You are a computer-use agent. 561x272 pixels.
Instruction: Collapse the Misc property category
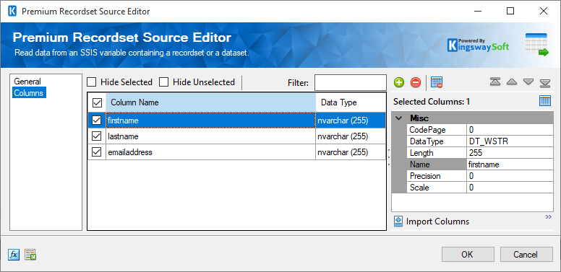399,118
